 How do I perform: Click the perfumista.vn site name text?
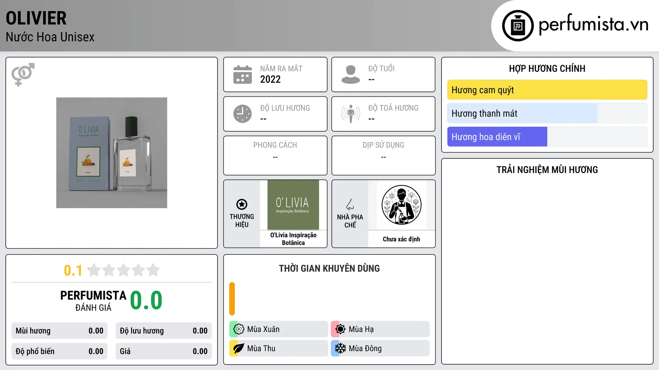[x=594, y=24]
